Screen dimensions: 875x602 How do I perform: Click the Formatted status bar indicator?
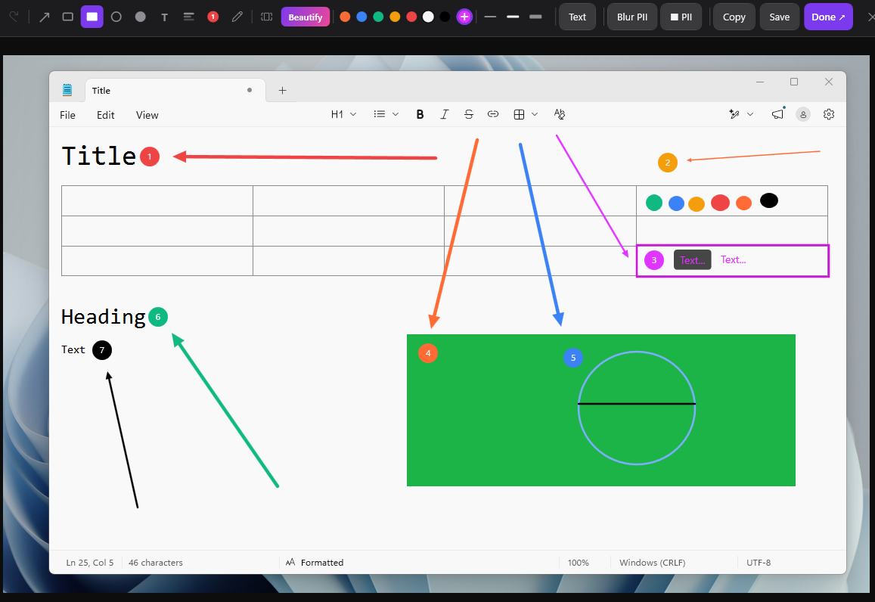point(314,563)
